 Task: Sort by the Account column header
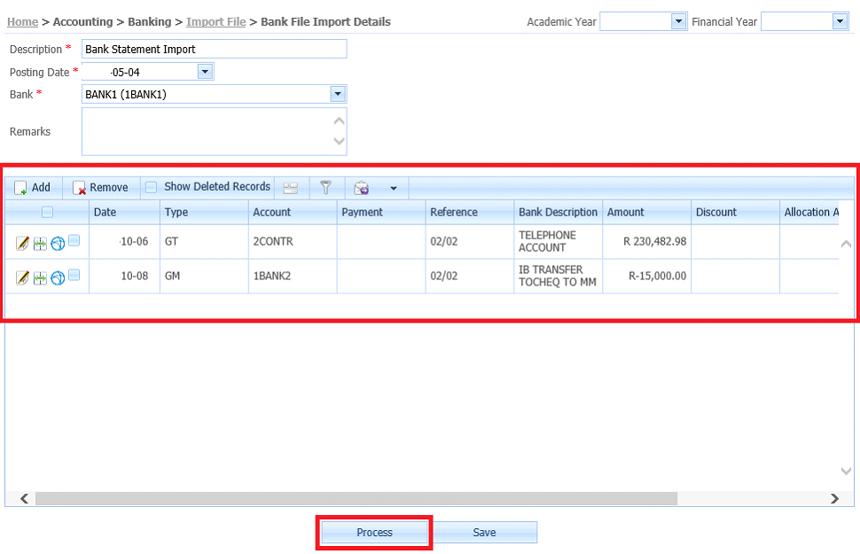pyautogui.click(x=293, y=212)
